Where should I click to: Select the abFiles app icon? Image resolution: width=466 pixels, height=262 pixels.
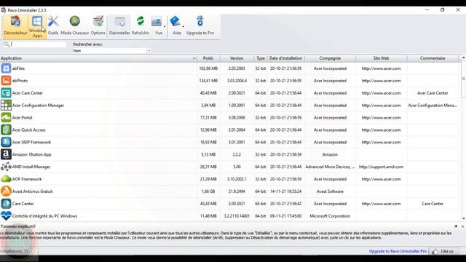point(6,68)
